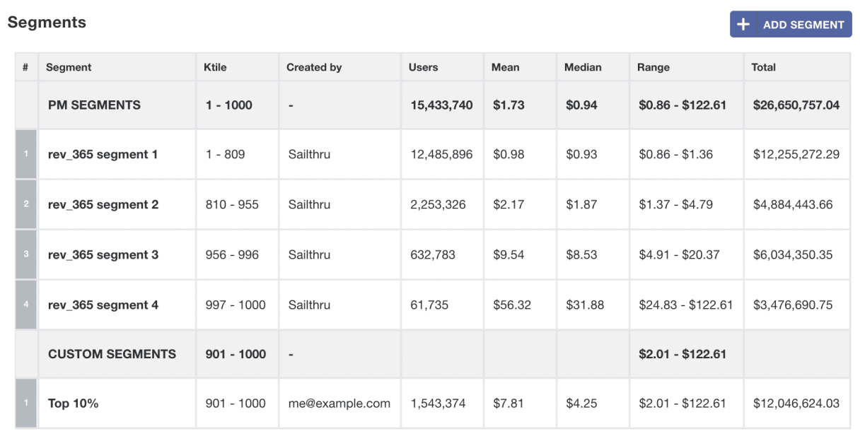Select row number 2 badge for rev_365 segment 2
The image size is (865, 441).
pyautogui.click(x=26, y=204)
